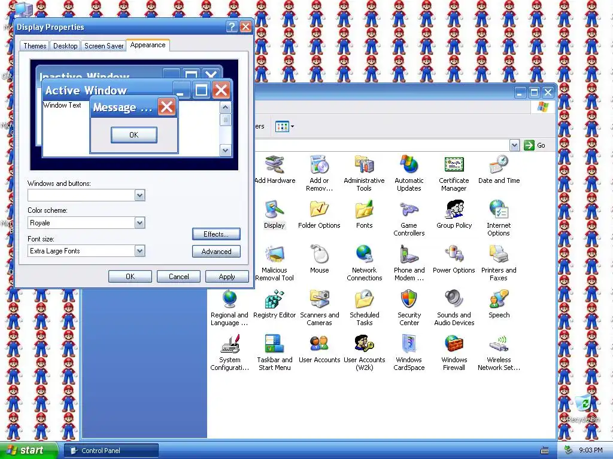Open Security Center icon
The image size is (613, 459).
point(409,308)
